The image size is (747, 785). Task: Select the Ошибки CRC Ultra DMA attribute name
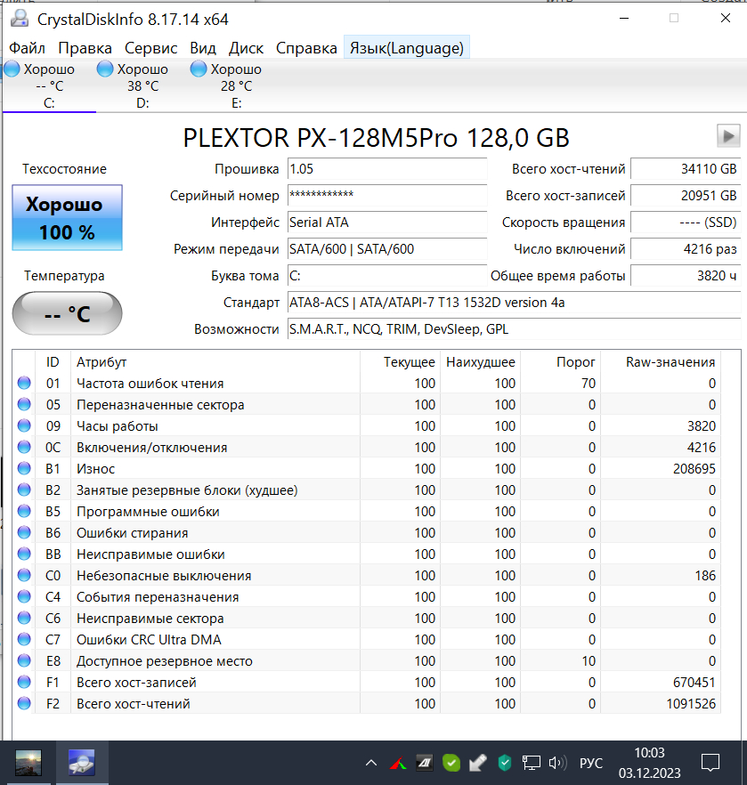point(149,640)
